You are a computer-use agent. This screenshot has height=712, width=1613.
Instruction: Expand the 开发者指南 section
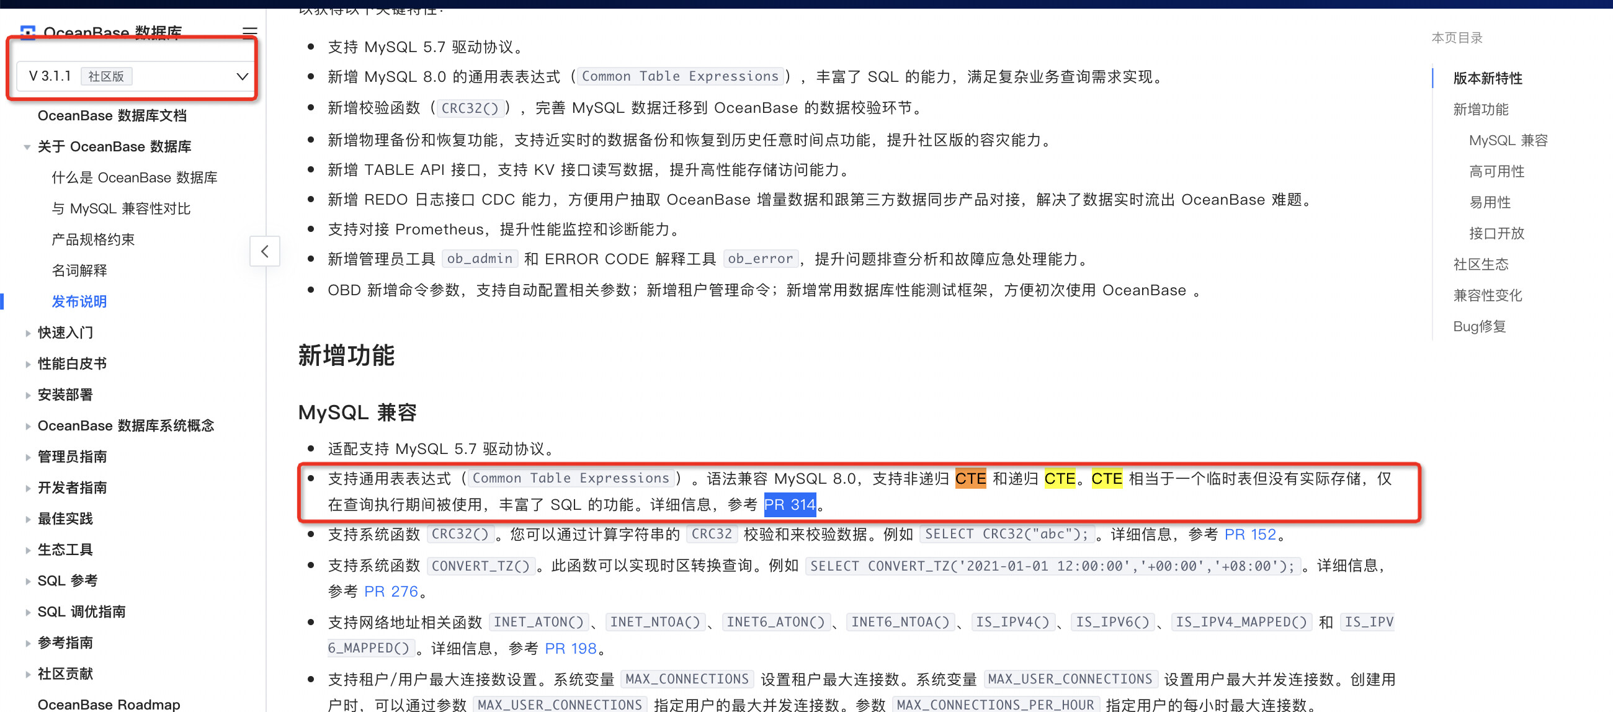click(27, 489)
